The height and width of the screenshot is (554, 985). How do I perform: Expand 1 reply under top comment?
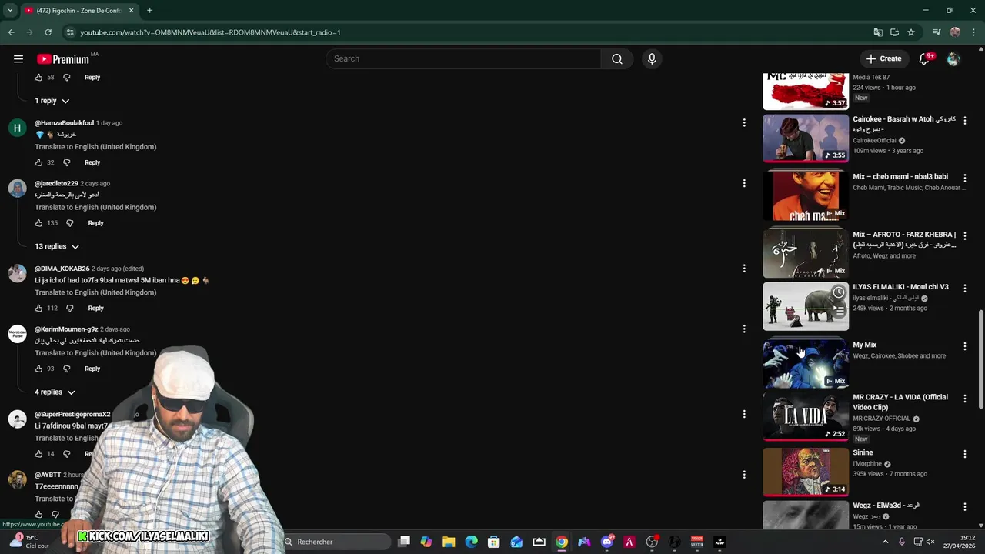click(52, 101)
